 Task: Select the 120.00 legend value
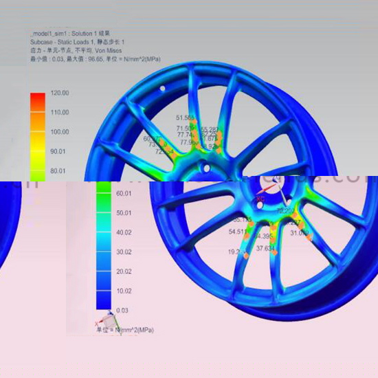coord(60,93)
